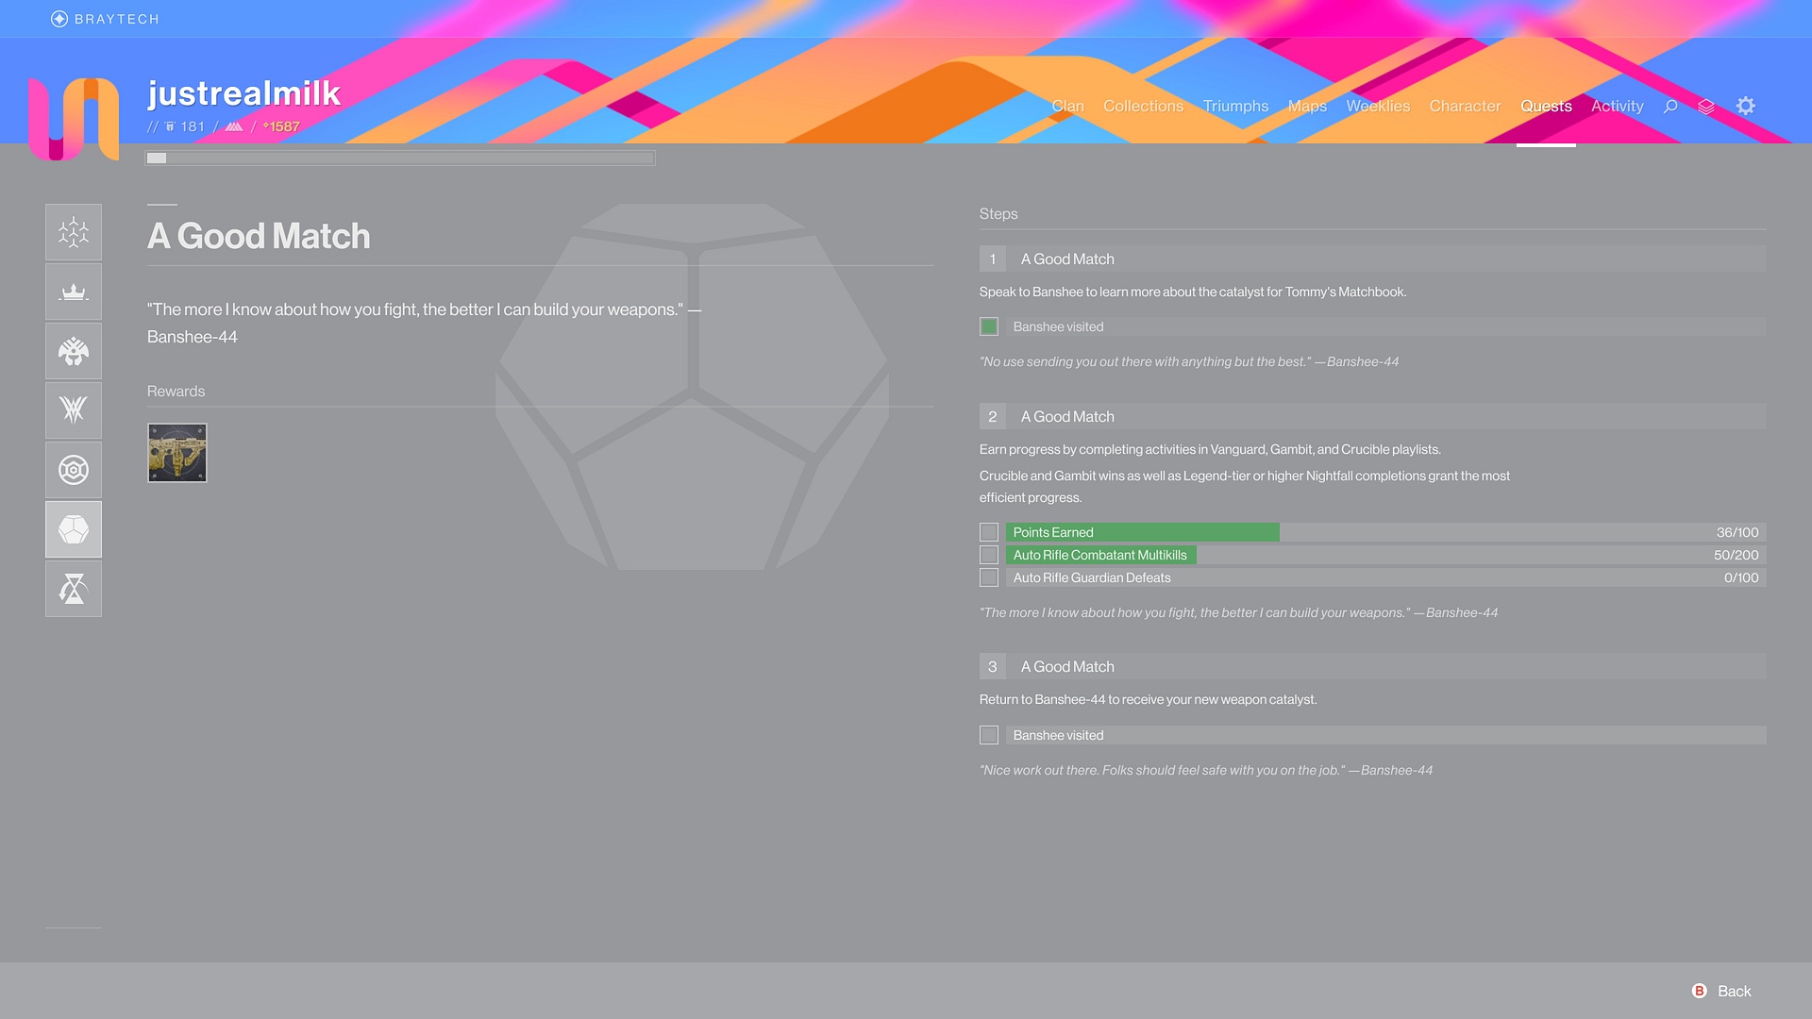Click 'Return to Banshee-44 to receive' description
The height and width of the screenshot is (1019, 1812).
click(1148, 699)
